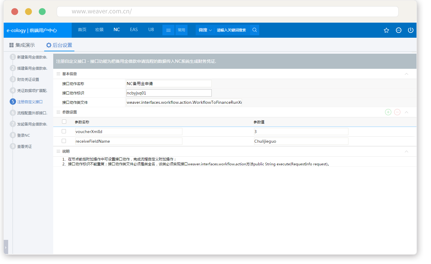The width and height of the screenshot is (431, 264).
Task: Toggle the select-all parameters header checkbox
Action: [64, 122]
